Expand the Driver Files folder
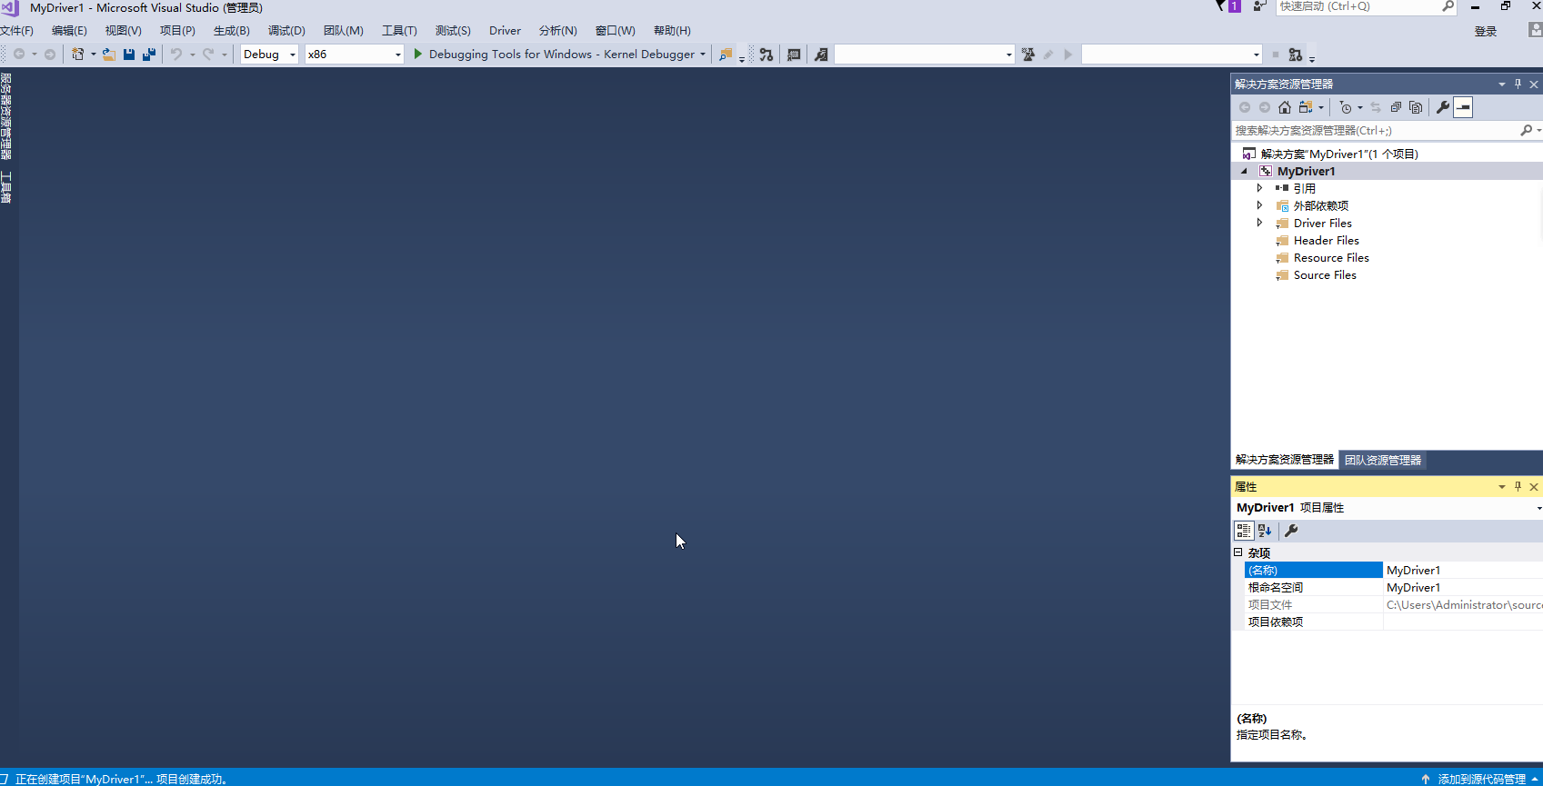Image resolution: width=1543 pixels, height=786 pixels. pyautogui.click(x=1259, y=223)
